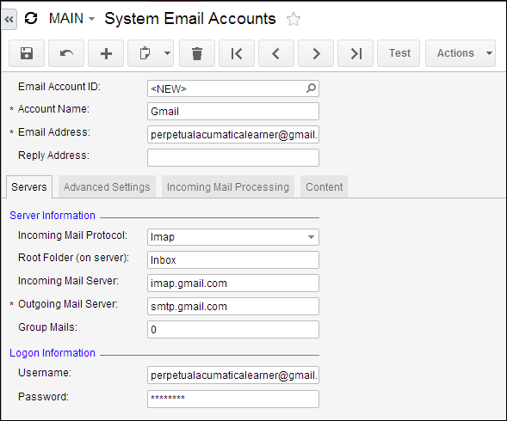507x421 pixels.
Task: Go to first record icon
Action: (237, 53)
